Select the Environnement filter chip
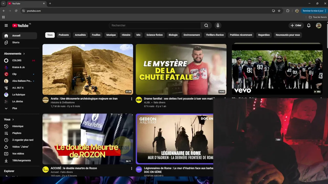This screenshot has width=328, height=184. (x=192, y=35)
